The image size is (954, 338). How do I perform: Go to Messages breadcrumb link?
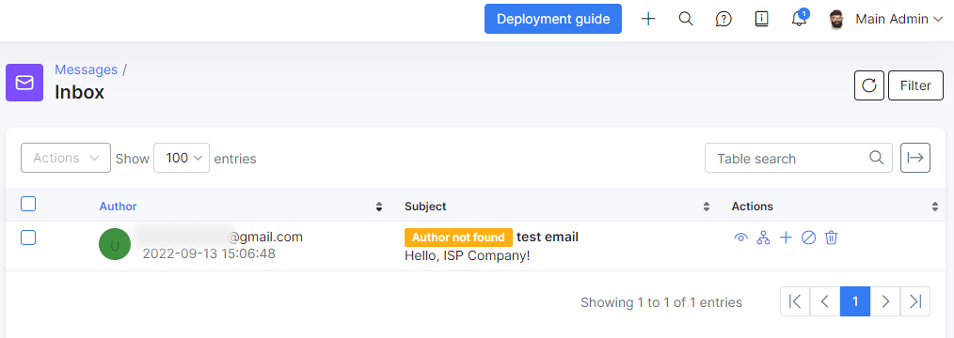[x=86, y=69]
